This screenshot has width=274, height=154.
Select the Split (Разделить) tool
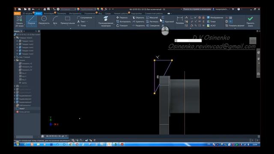(x=138, y=26)
